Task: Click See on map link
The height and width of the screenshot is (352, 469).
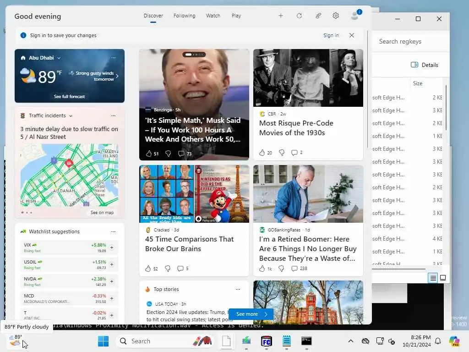Action: 102,213
